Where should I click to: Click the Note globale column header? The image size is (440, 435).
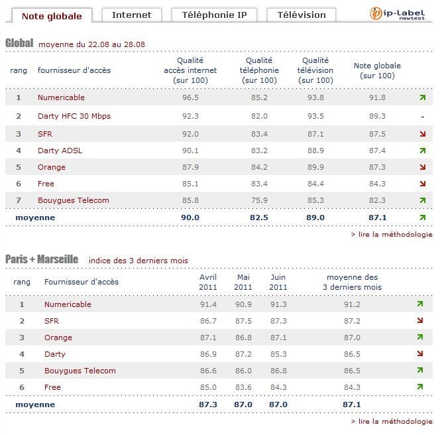tap(377, 71)
